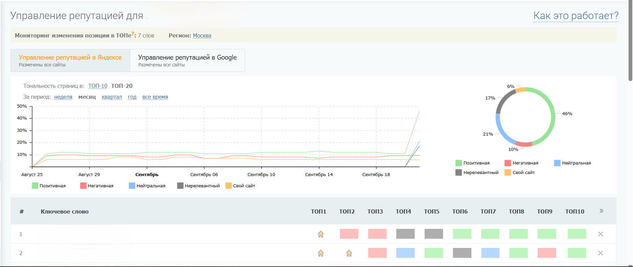Screen dimensions: 633x267
Task: Open the Москва region selector
Action: (202, 35)
